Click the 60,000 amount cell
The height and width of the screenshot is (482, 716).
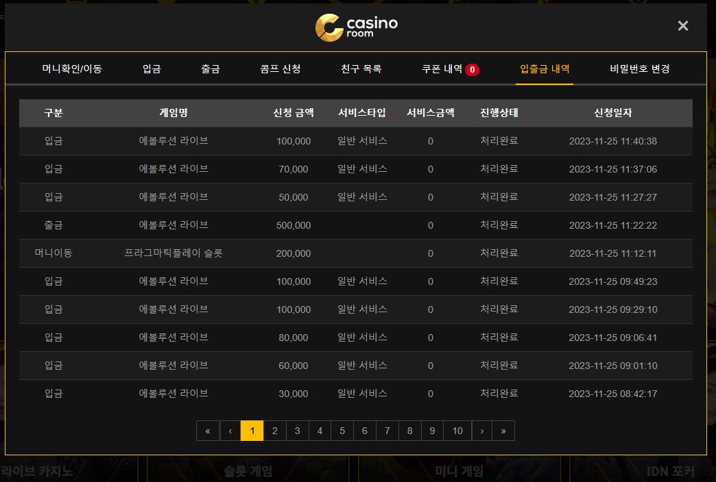pos(293,366)
